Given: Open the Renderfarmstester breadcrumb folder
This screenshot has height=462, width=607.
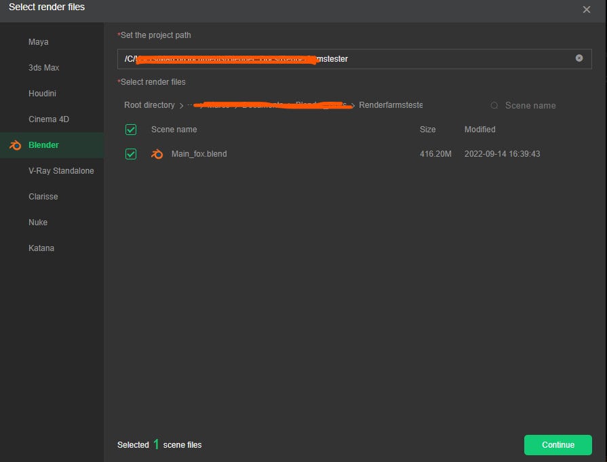Looking at the screenshot, I should [x=391, y=105].
